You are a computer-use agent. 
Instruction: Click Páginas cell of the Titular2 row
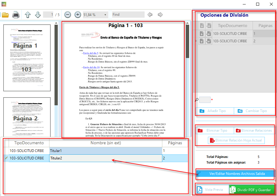pyautogui.click(x=175, y=158)
